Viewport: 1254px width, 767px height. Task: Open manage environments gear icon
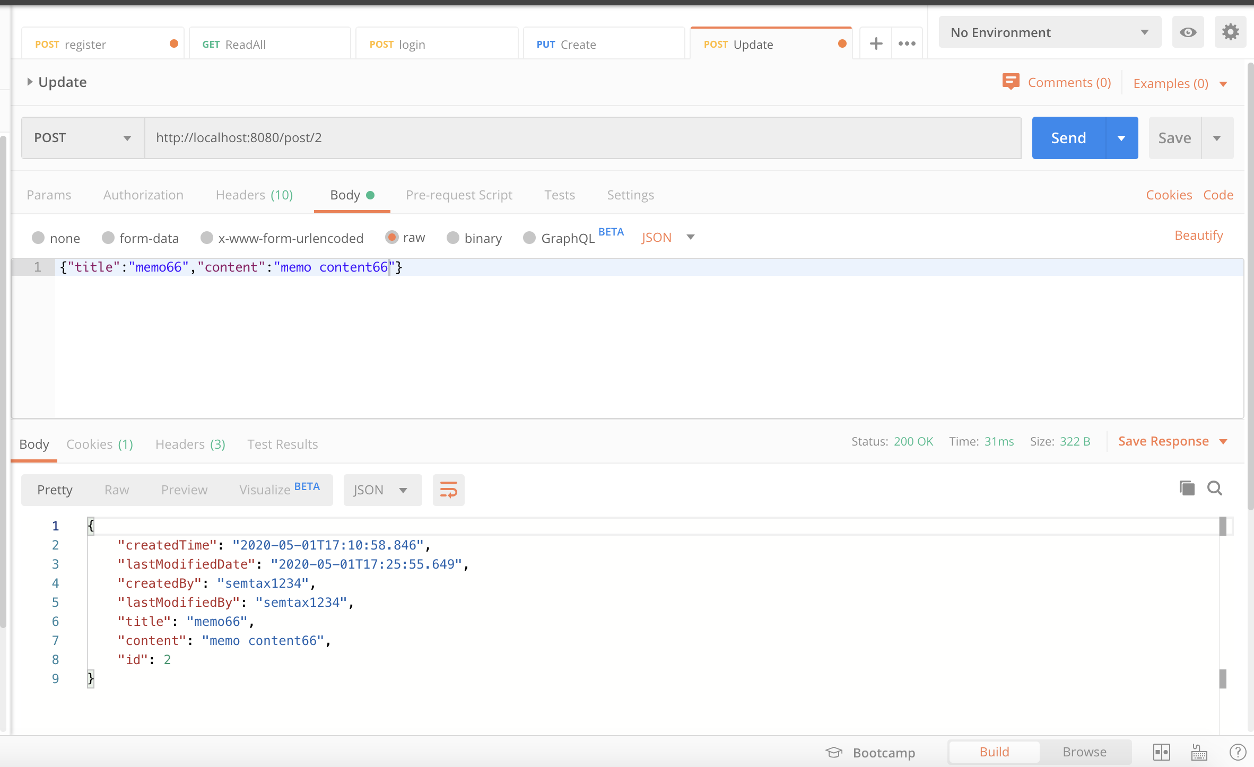pos(1230,32)
